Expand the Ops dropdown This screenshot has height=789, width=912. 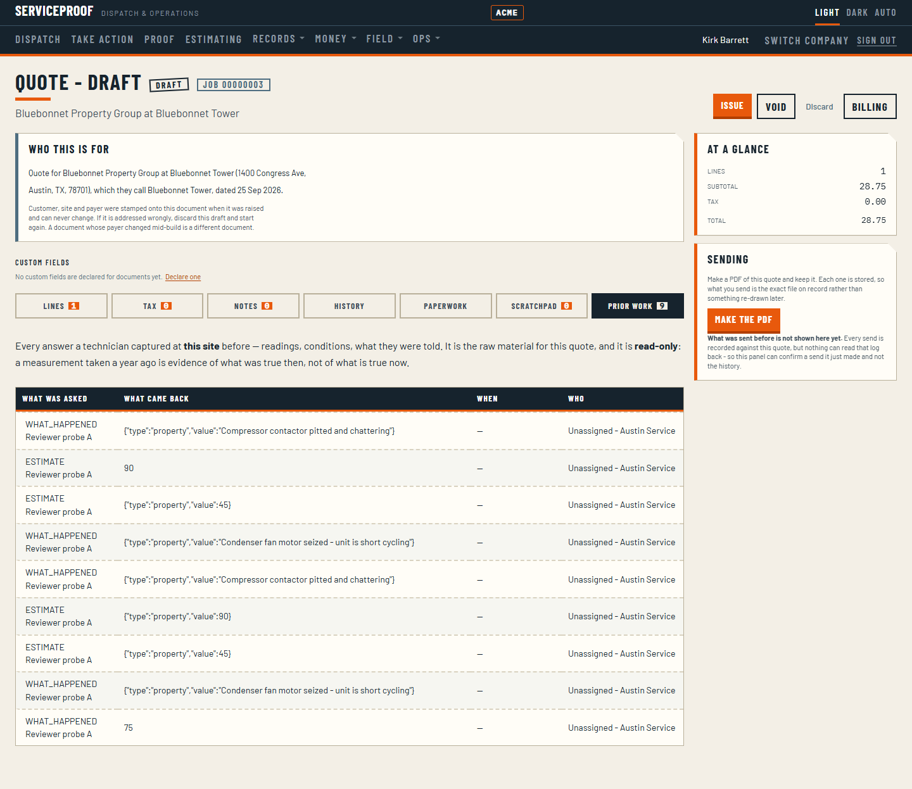426,39
